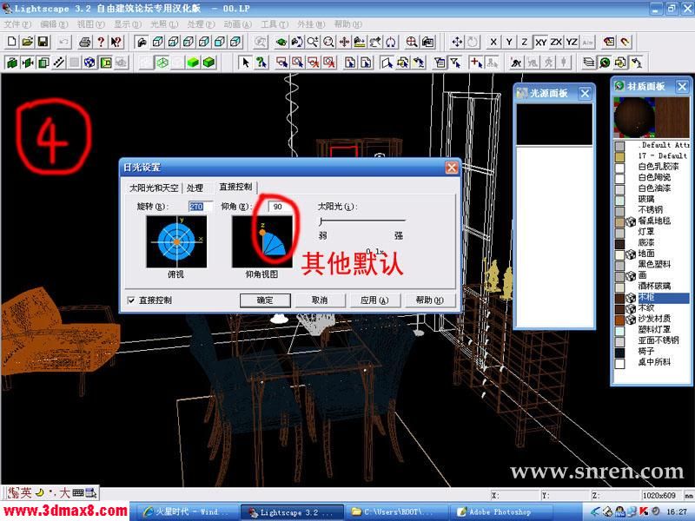
Task: Click the funnel filter selection icon
Action: [x=455, y=63]
